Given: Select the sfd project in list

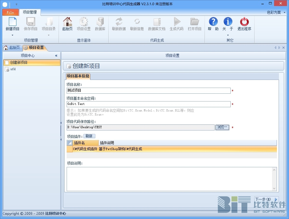Looking at the screenshot, I should point(13,69).
